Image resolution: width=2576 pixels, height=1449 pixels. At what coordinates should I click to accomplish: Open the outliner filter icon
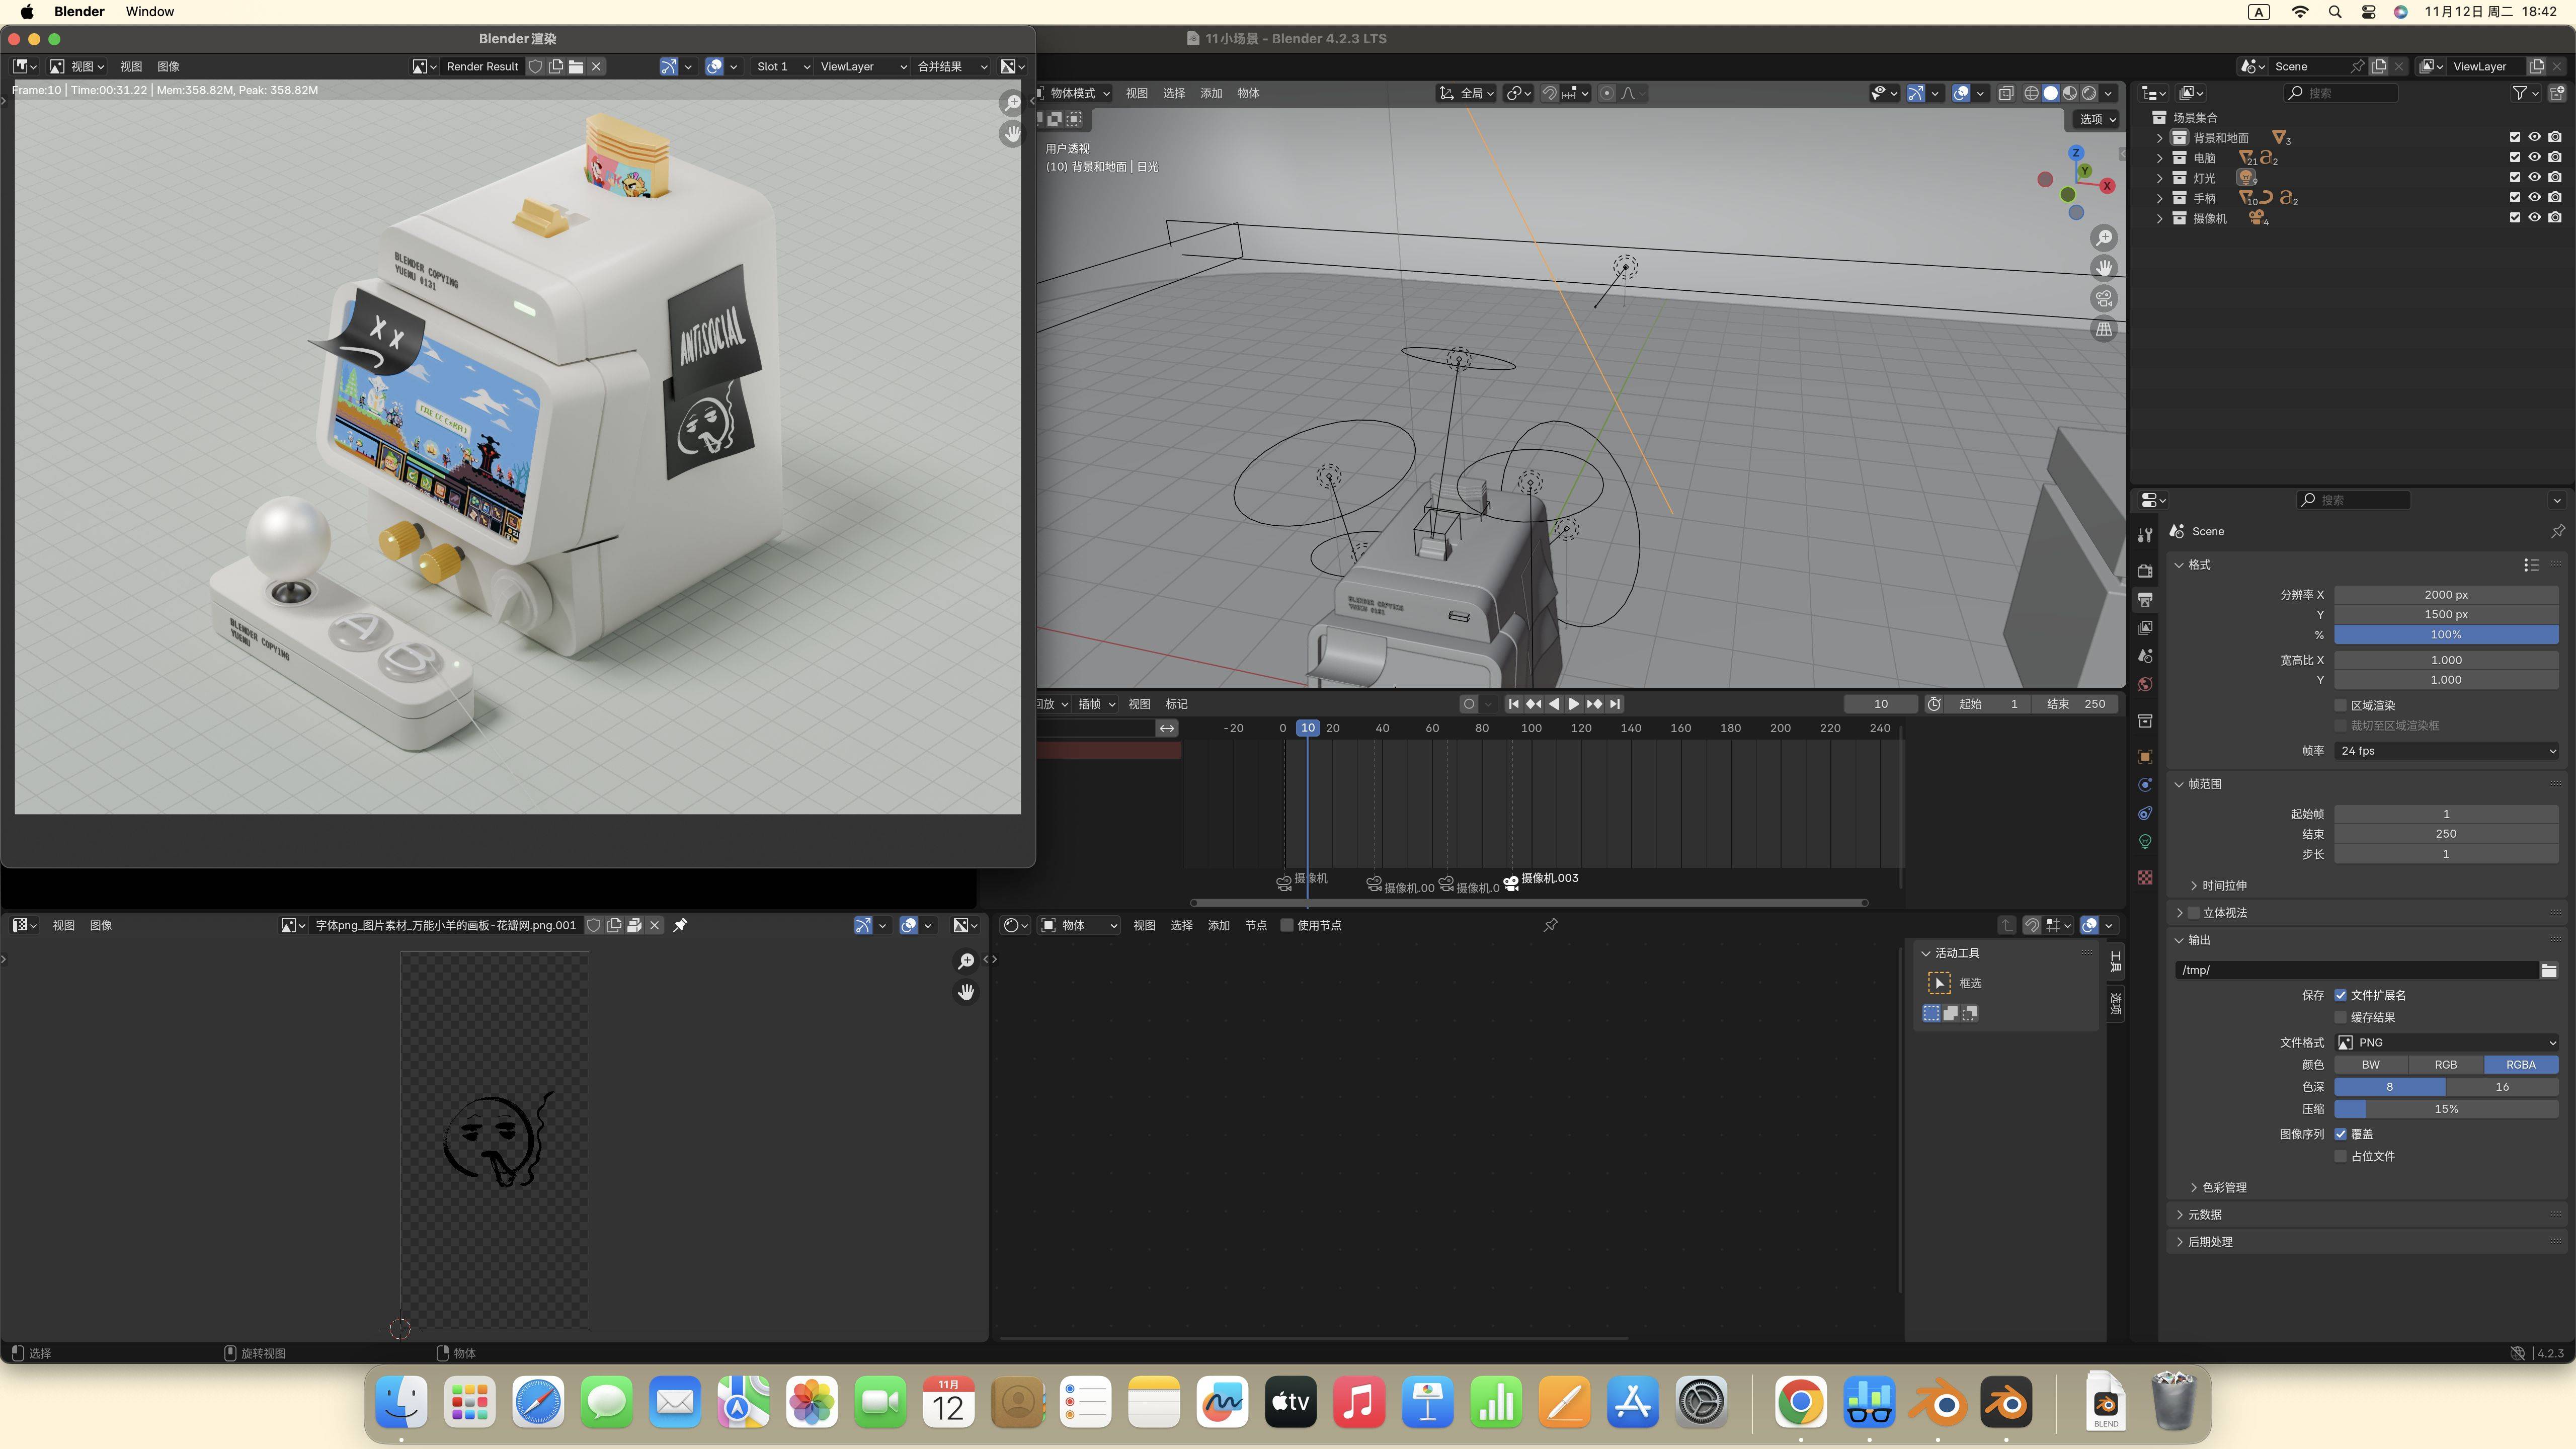[x=2519, y=92]
